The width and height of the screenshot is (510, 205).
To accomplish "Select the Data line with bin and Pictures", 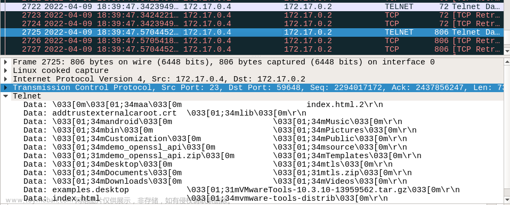I will click(220, 130).
